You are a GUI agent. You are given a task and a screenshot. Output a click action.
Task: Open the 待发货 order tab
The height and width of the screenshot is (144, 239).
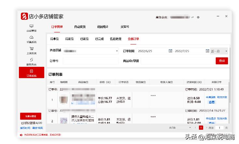pyautogui.click(x=69, y=39)
